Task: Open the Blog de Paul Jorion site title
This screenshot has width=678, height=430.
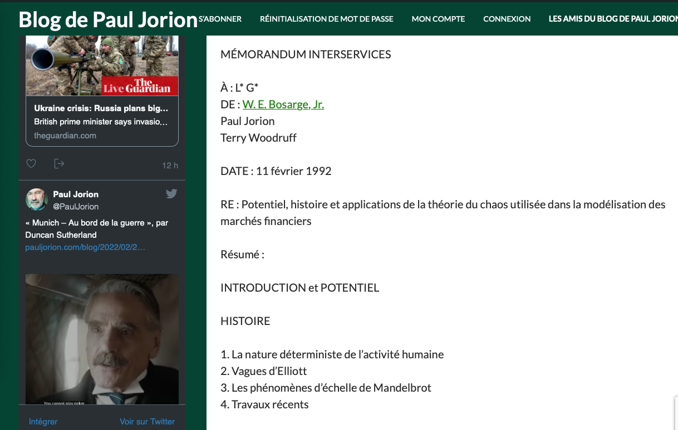Action: point(108,19)
